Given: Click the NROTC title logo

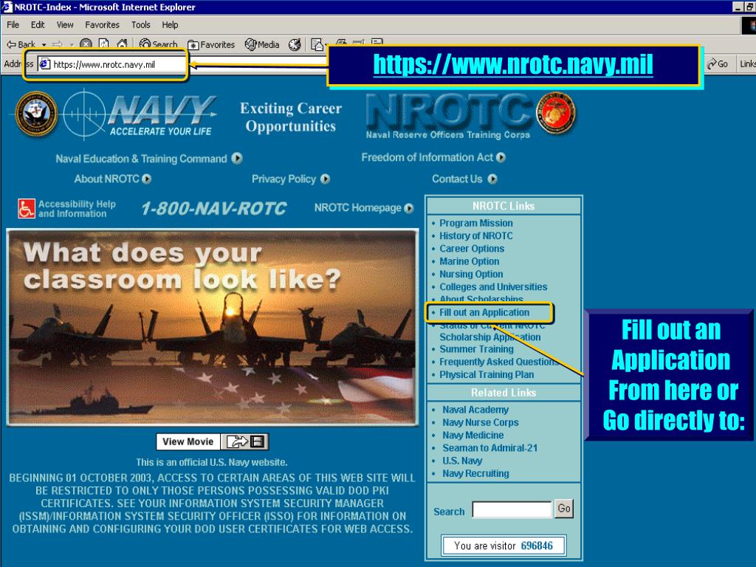Looking at the screenshot, I should click(x=448, y=116).
